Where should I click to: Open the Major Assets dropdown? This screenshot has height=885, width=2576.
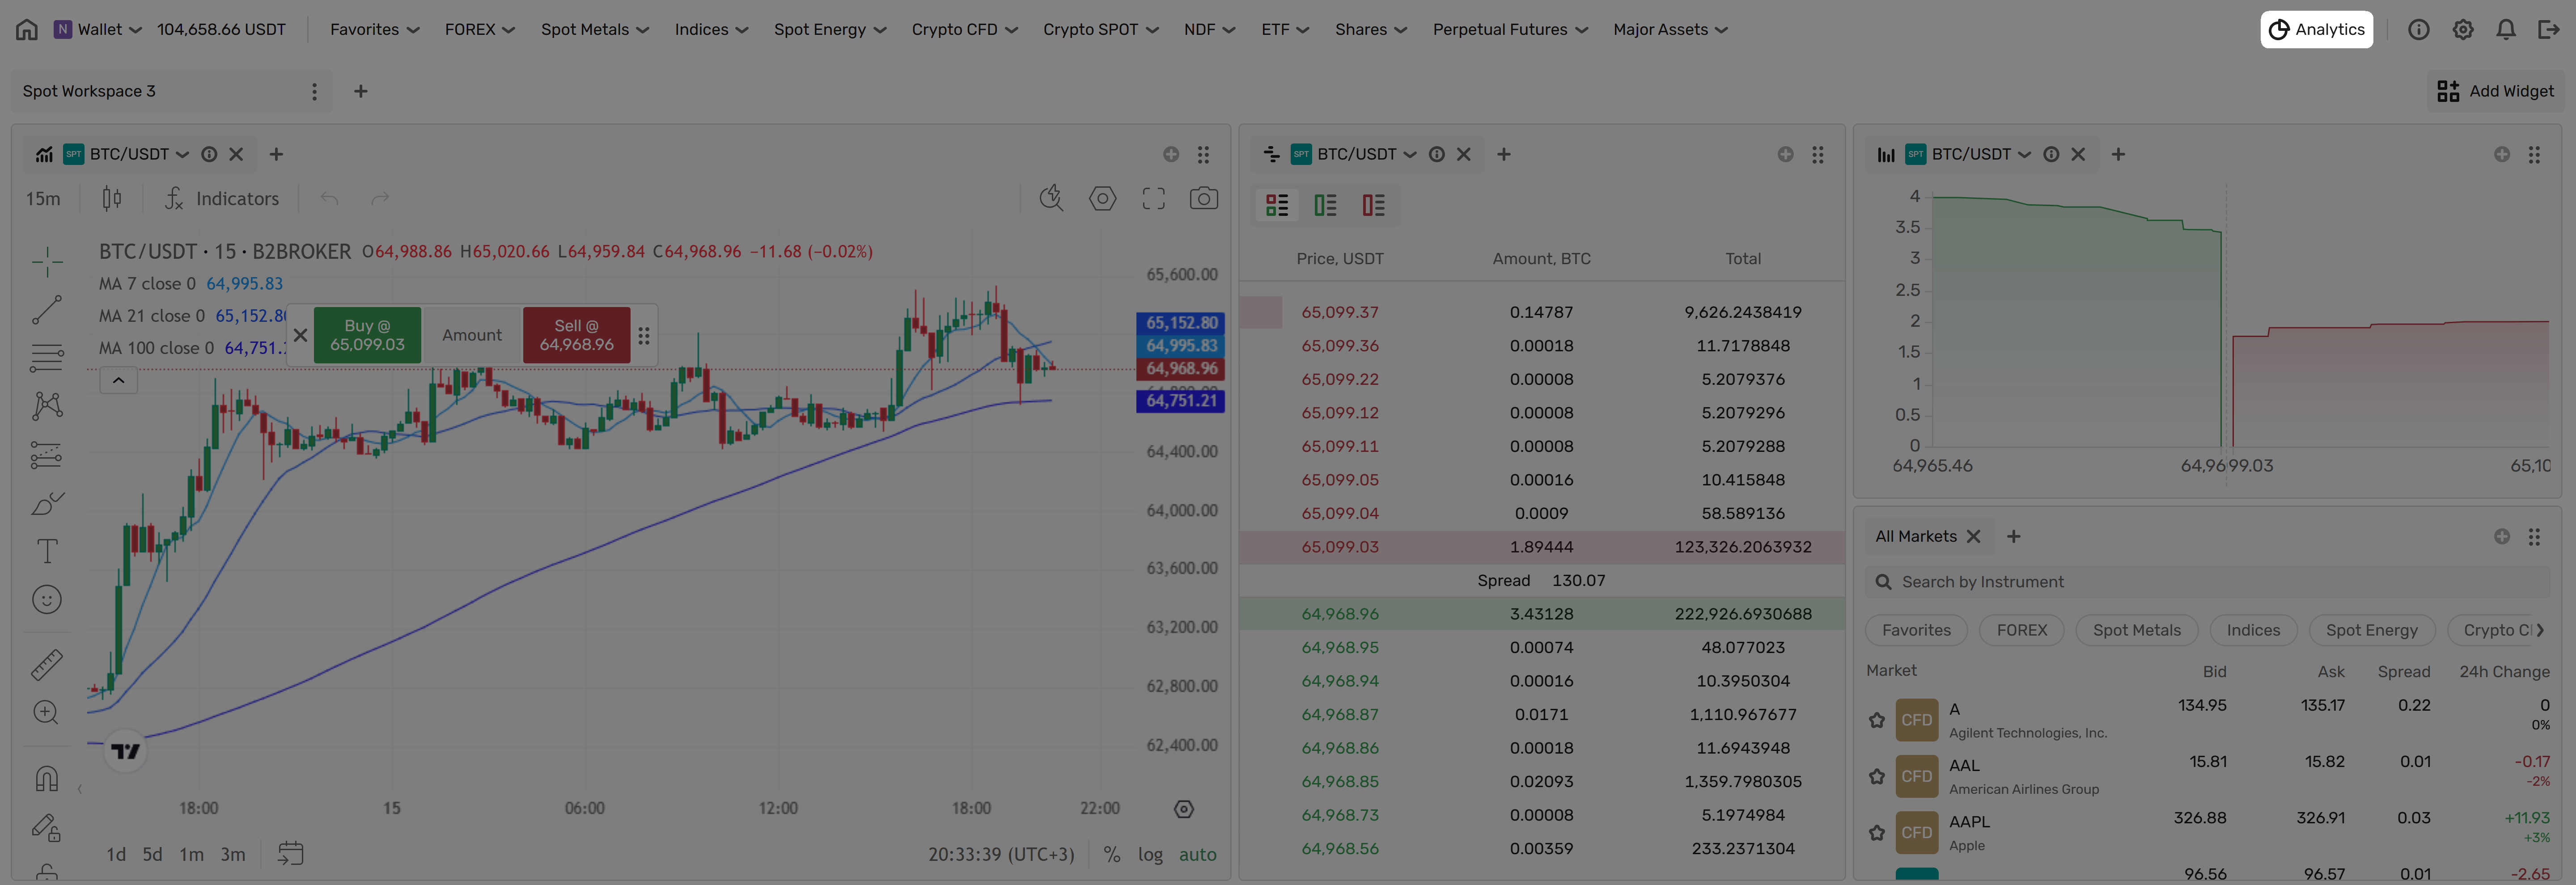tap(1670, 29)
